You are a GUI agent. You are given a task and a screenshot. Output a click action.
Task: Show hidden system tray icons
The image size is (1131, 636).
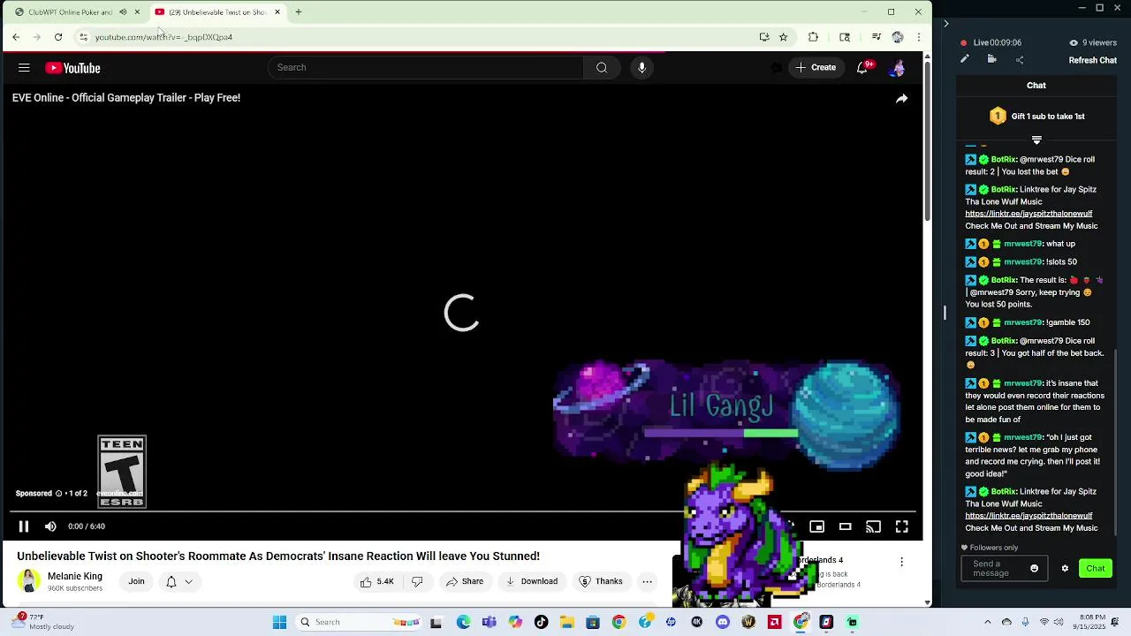pyautogui.click(x=988, y=623)
